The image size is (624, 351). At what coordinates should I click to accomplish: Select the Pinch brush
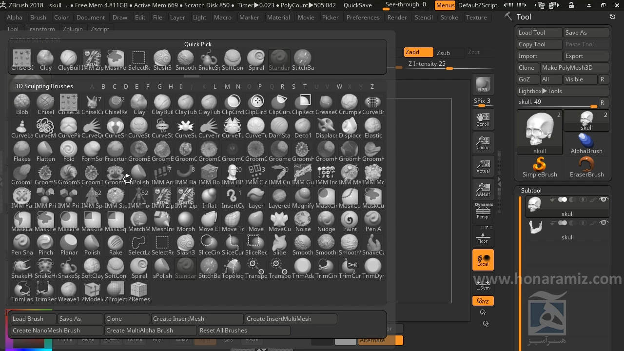click(x=45, y=245)
